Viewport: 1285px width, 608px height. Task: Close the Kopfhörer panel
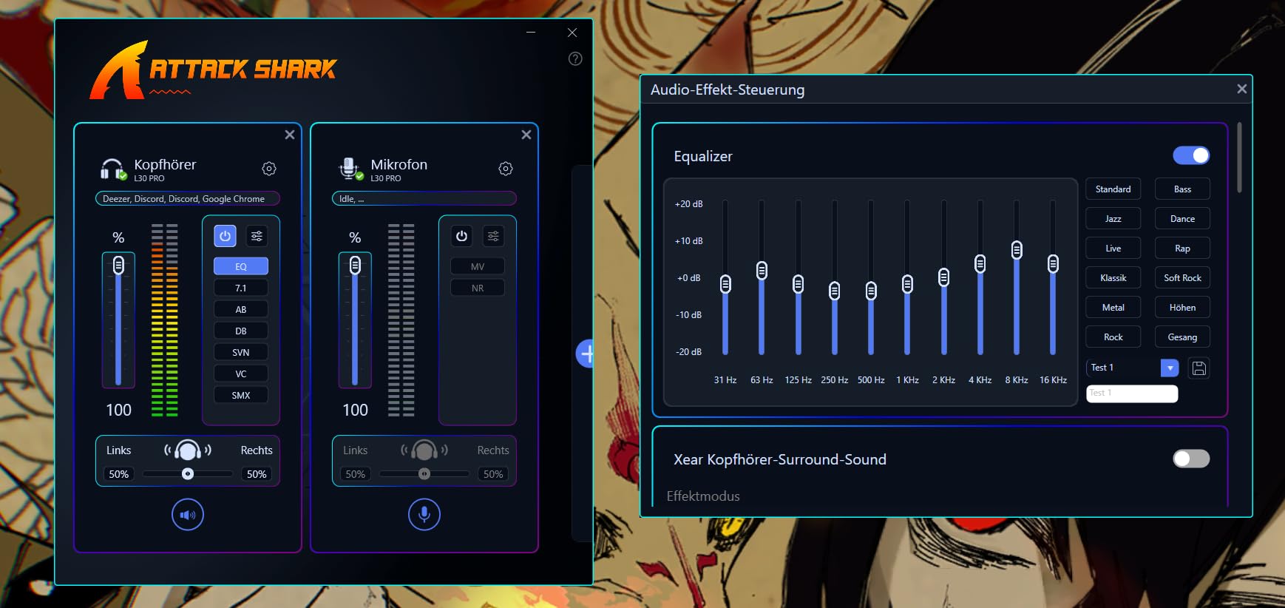point(290,135)
